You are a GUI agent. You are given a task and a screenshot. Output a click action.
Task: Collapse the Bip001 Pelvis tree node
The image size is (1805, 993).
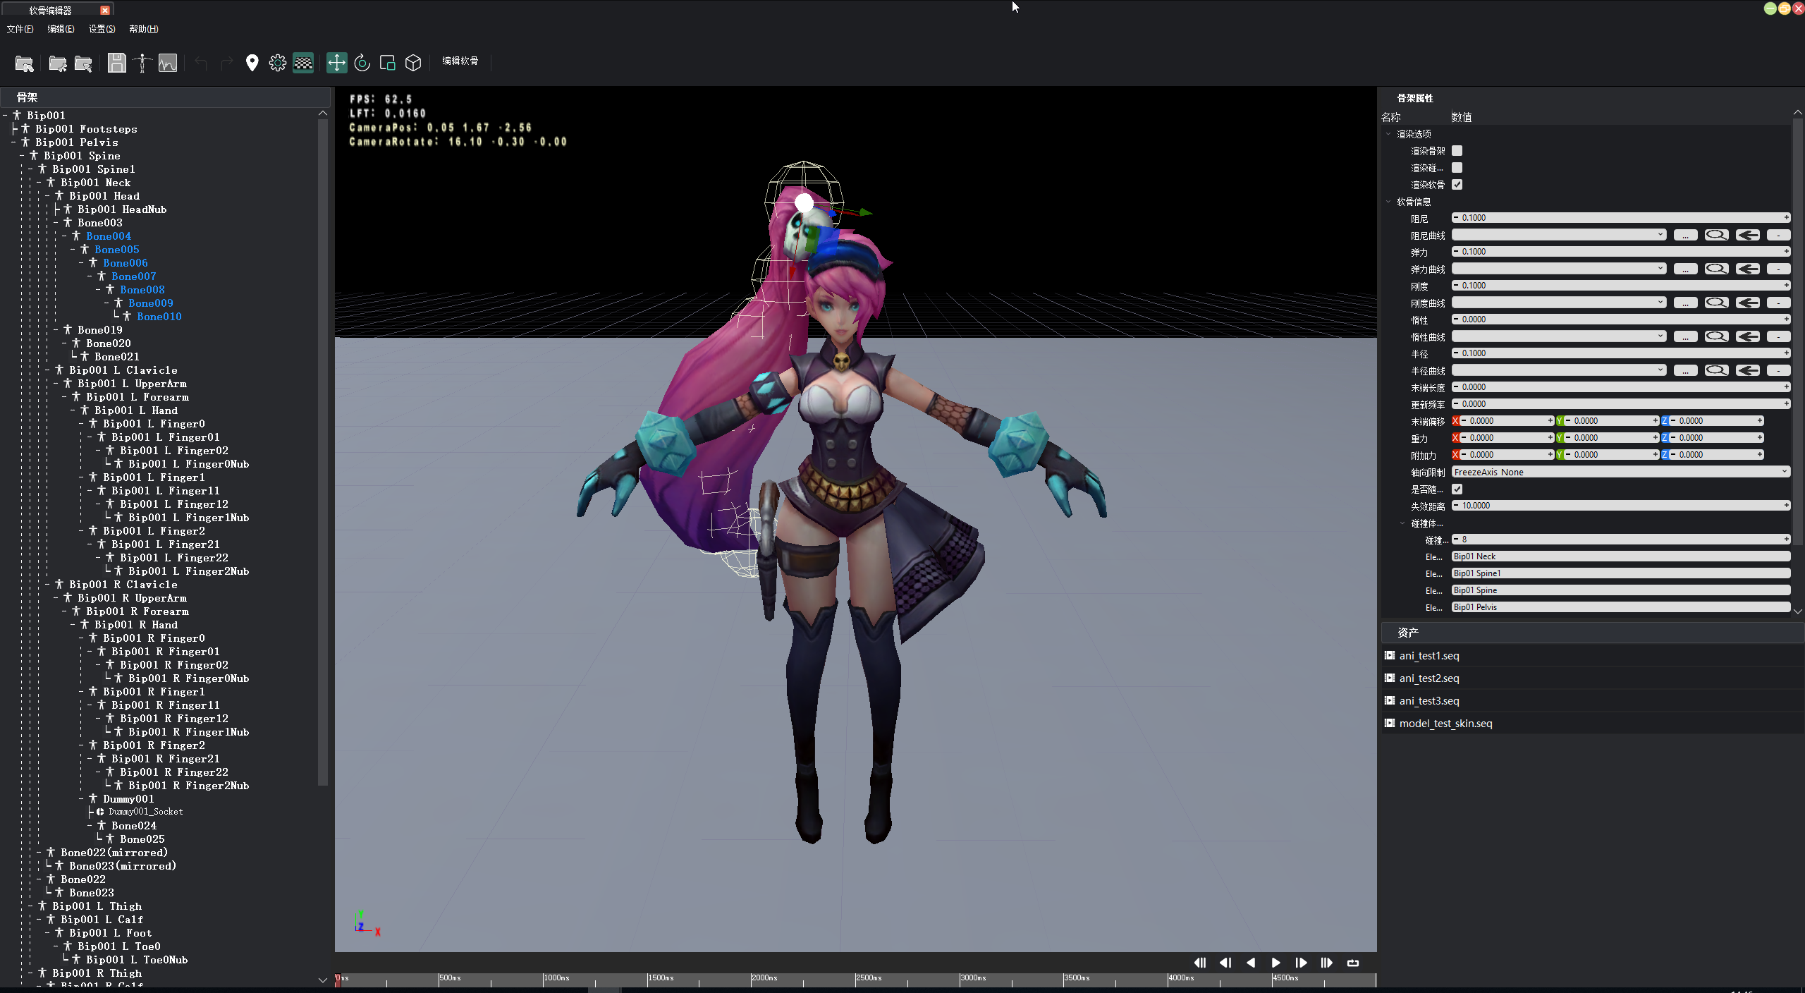13,142
